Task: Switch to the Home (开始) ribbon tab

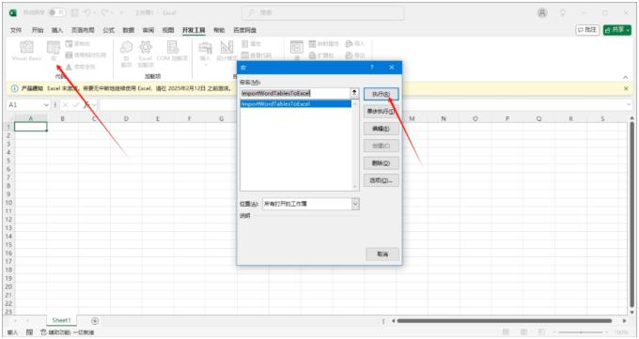Action: click(x=38, y=30)
